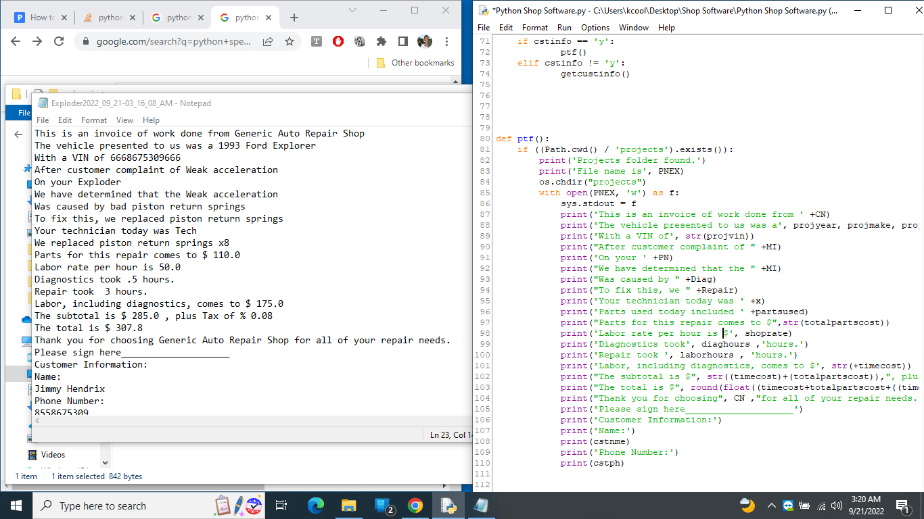The width and height of the screenshot is (924, 519).
Task: Click the 'The total is $ 307.8' line
Action: pyautogui.click(x=89, y=328)
